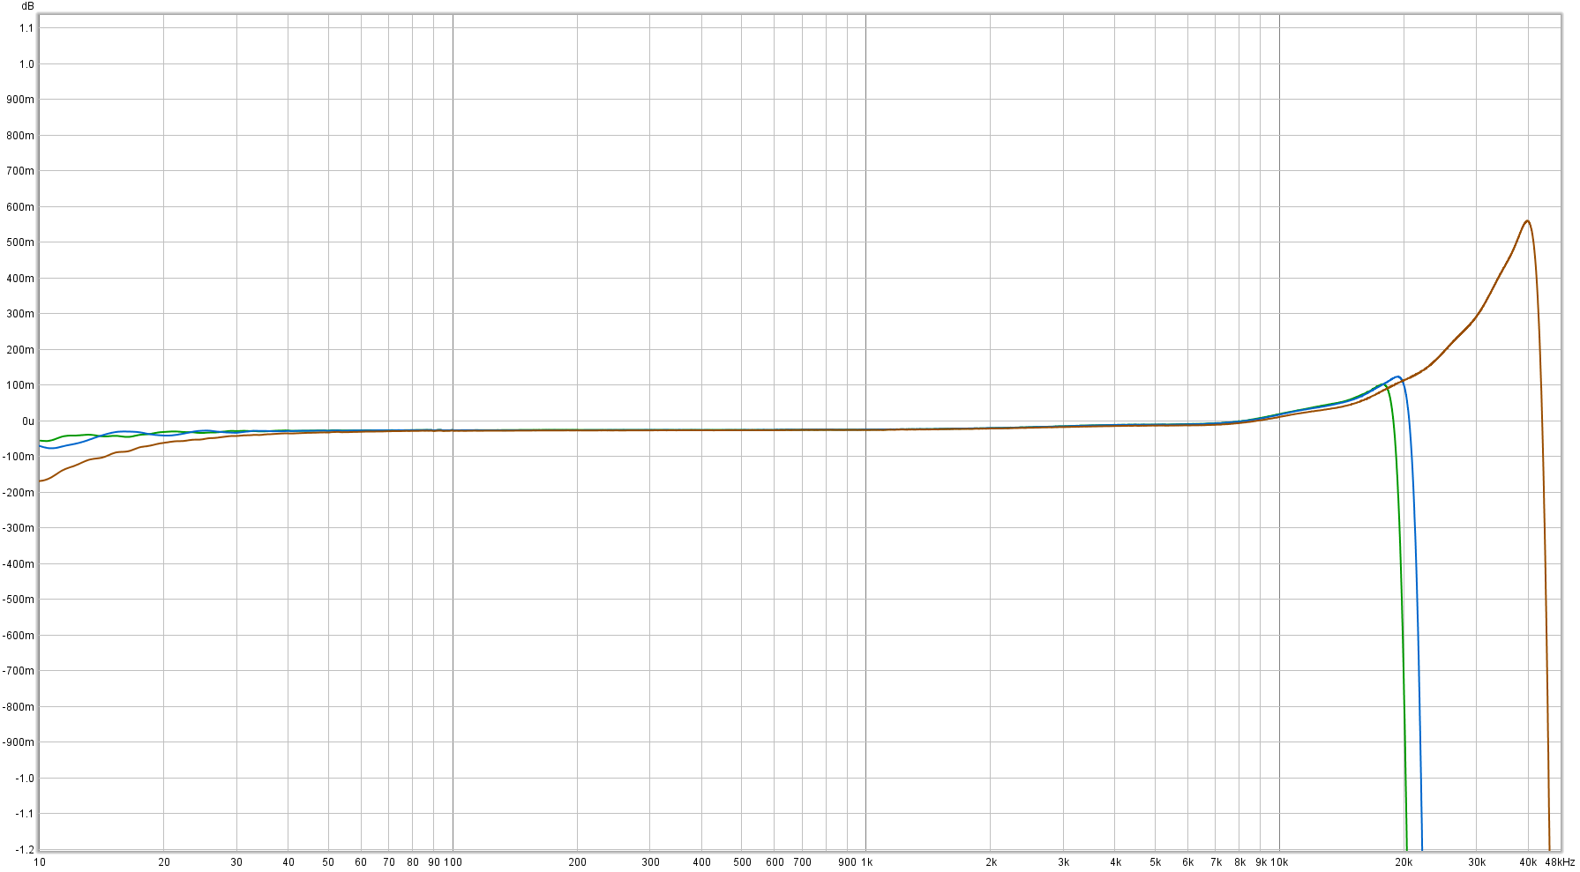Click the 48kHz end-of-axis label
Image resolution: width=1580 pixels, height=872 pixels.
pyautogui.click(x=1560, y=862)
